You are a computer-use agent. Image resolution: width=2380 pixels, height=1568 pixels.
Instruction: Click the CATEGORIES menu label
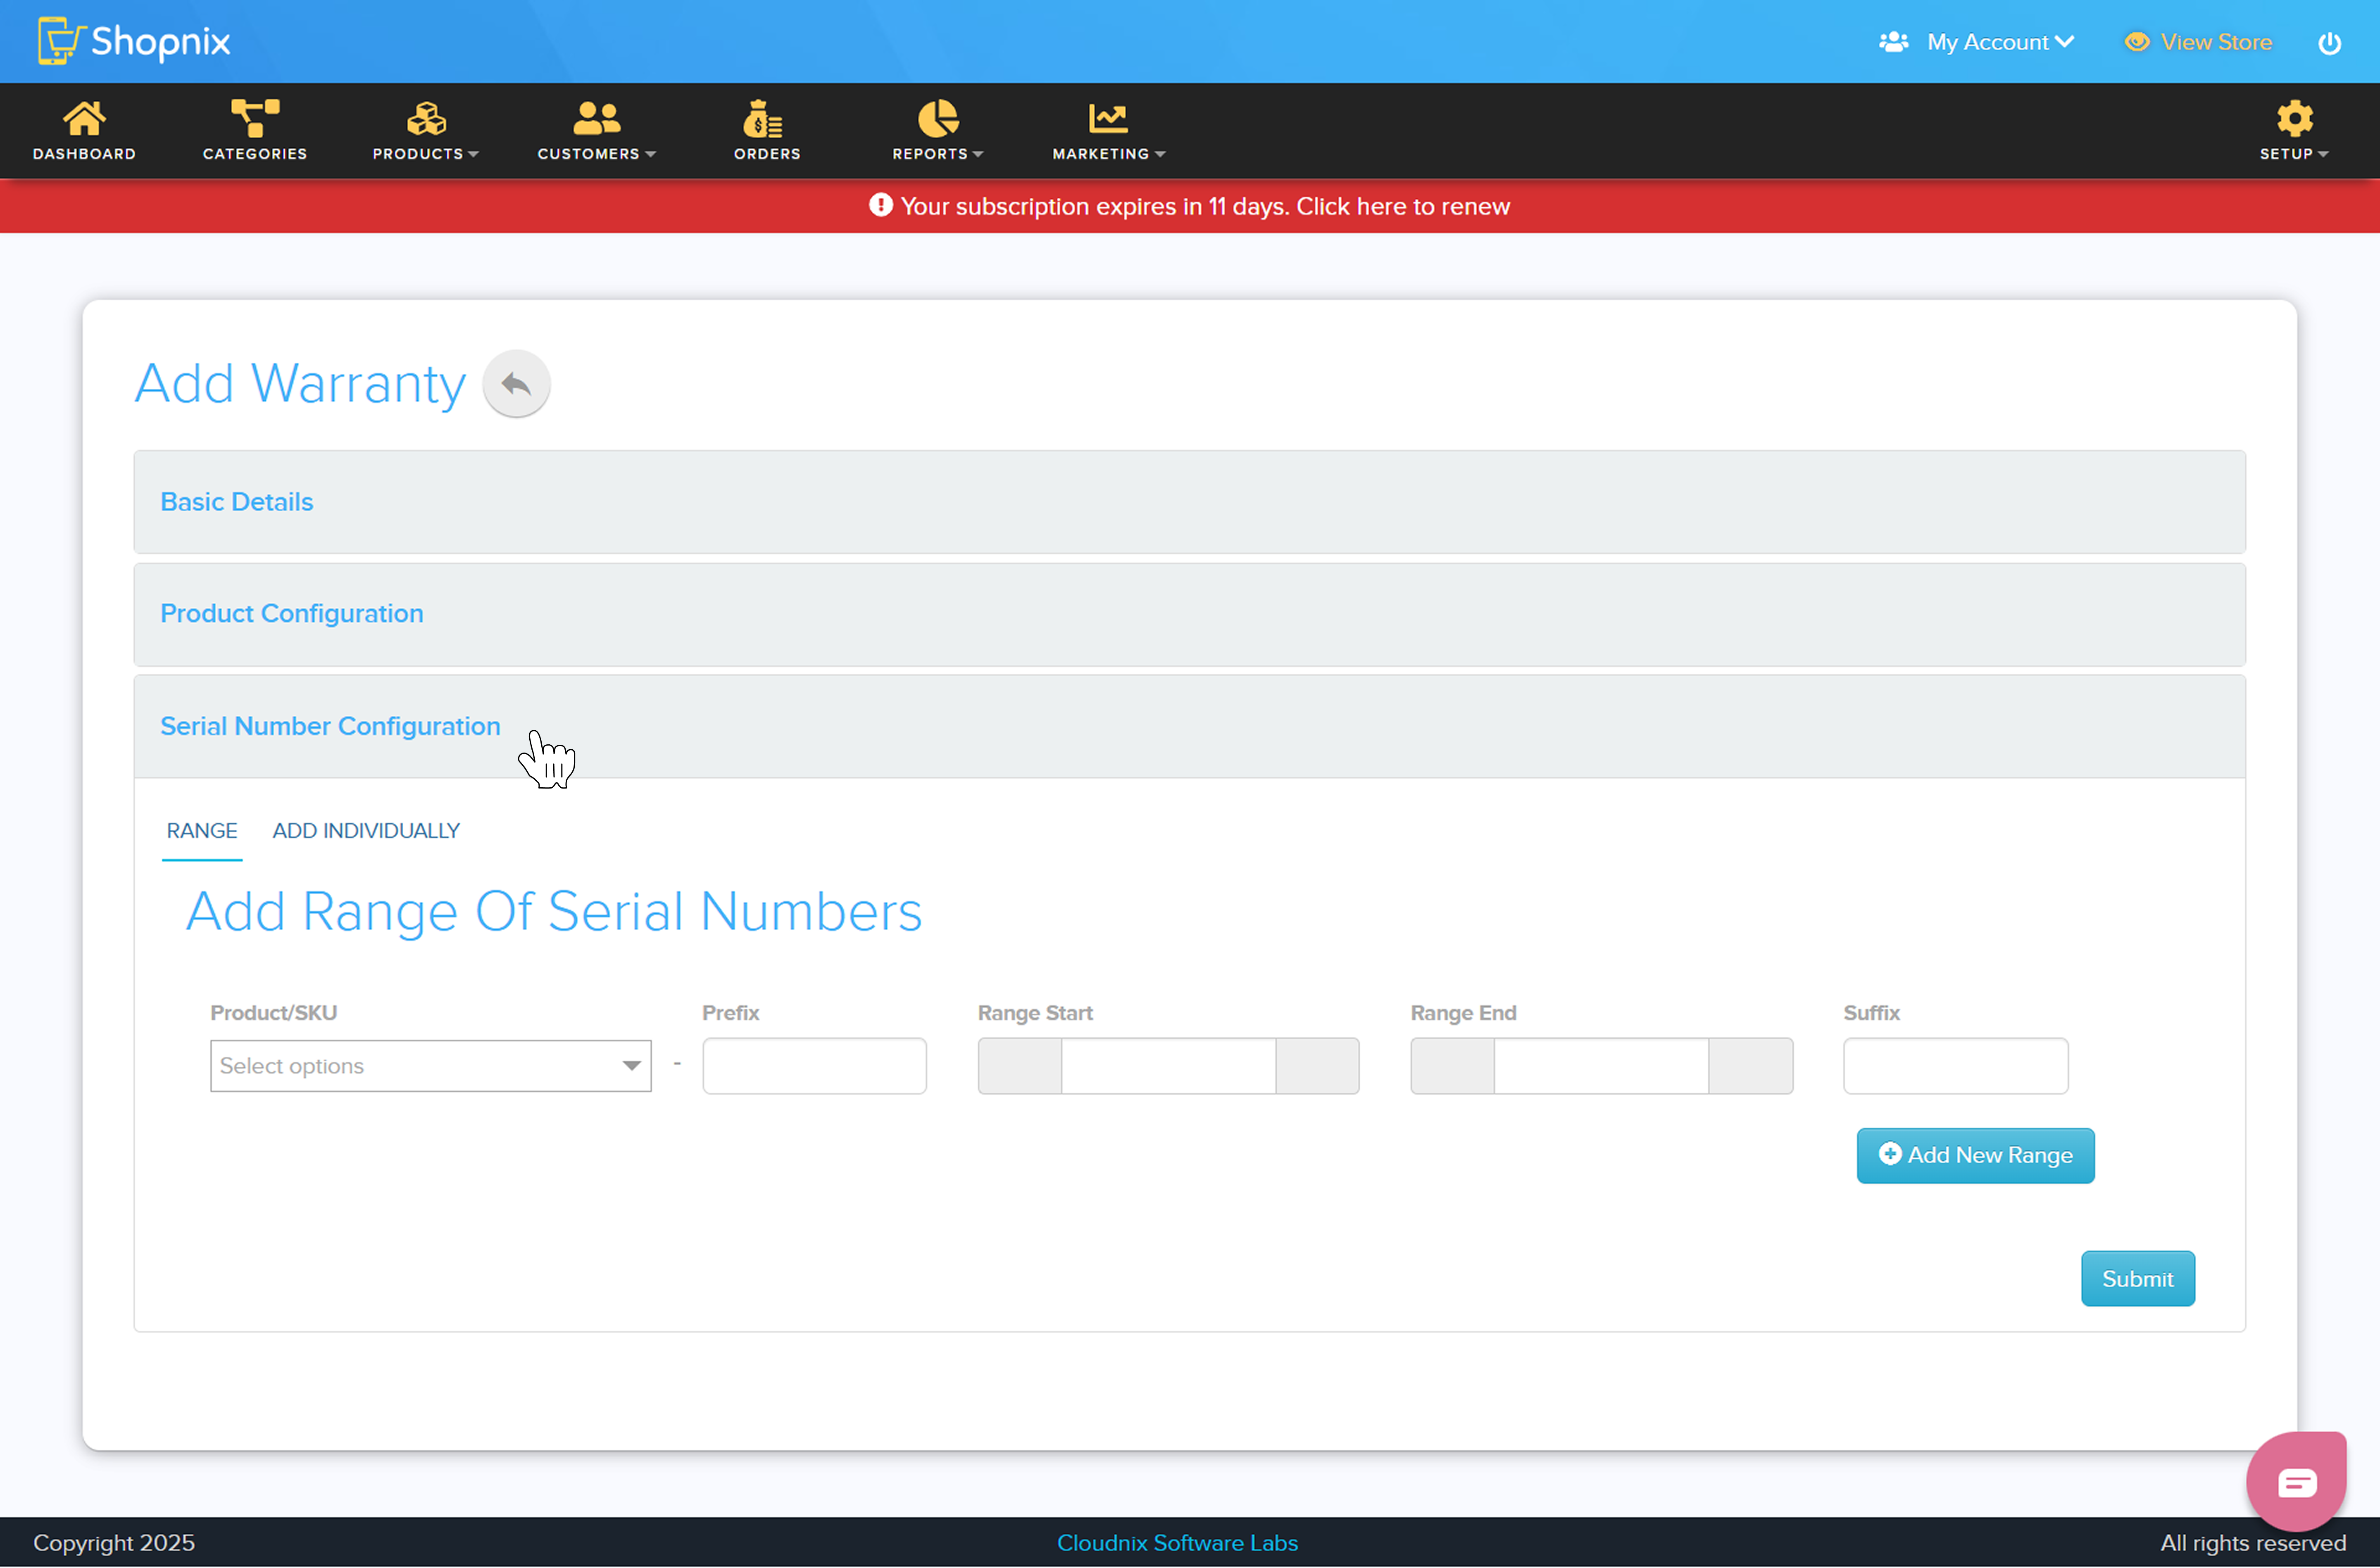tap(255, 154)
